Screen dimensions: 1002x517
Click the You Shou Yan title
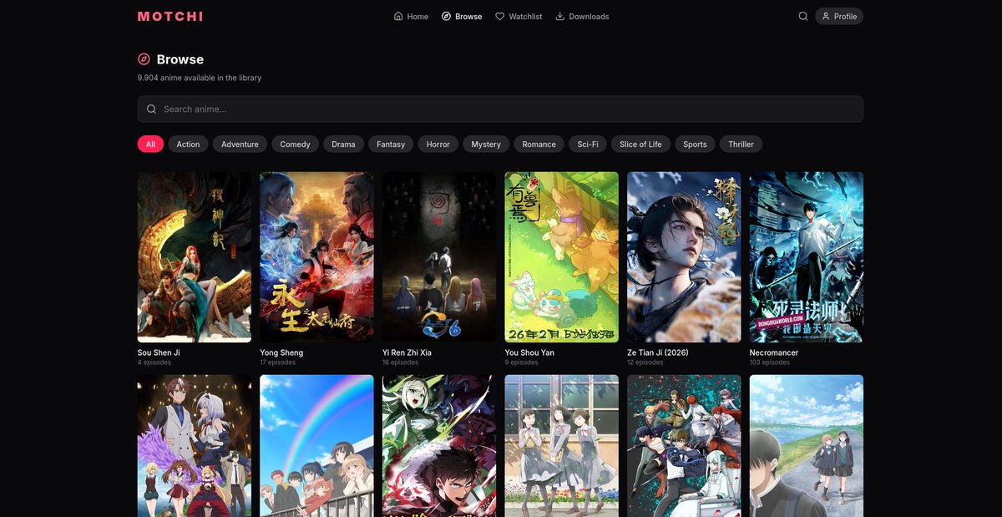[x=529, y=352]
